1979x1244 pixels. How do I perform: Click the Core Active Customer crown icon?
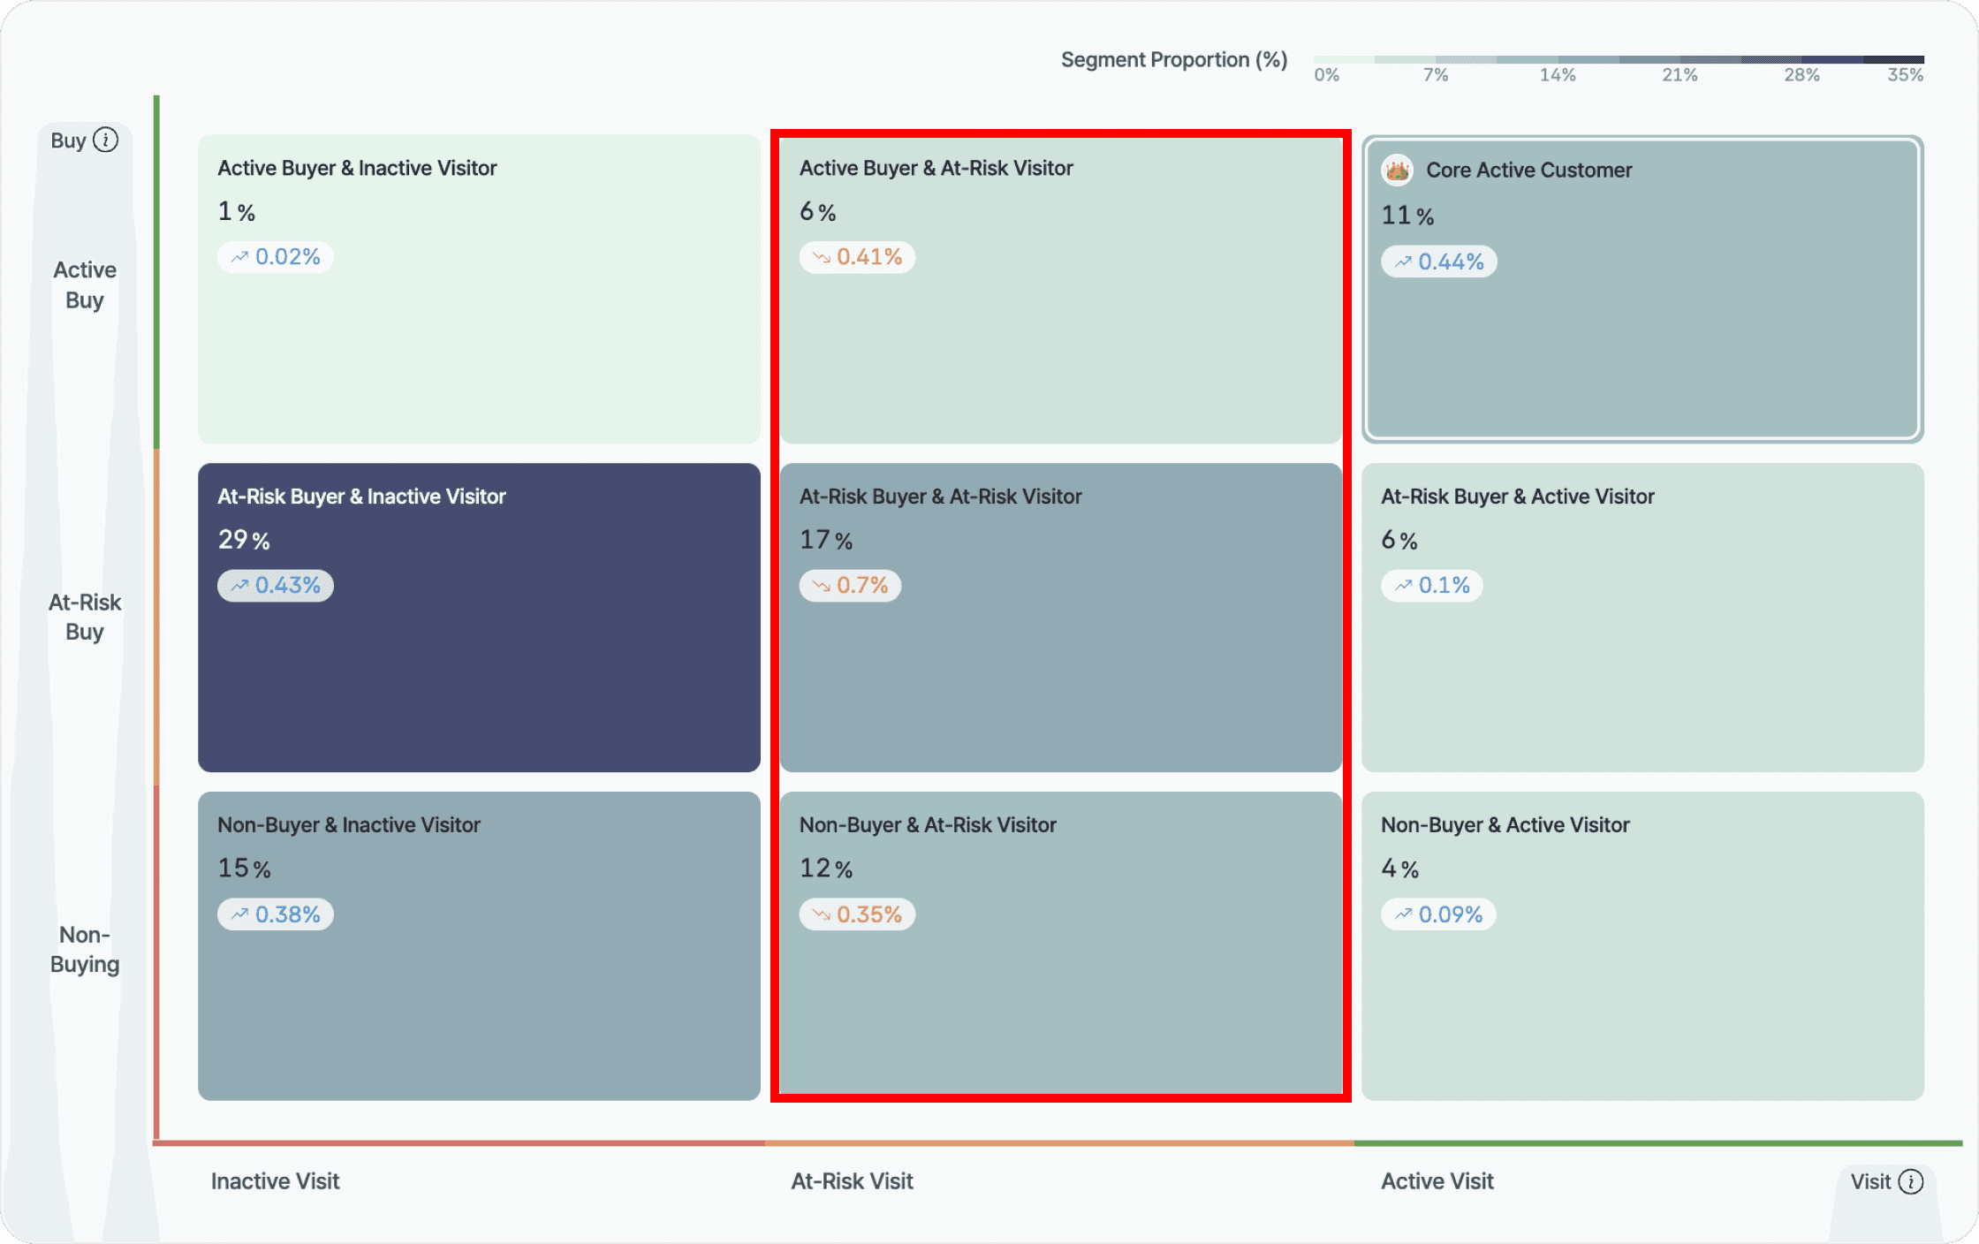(1397, 170)
